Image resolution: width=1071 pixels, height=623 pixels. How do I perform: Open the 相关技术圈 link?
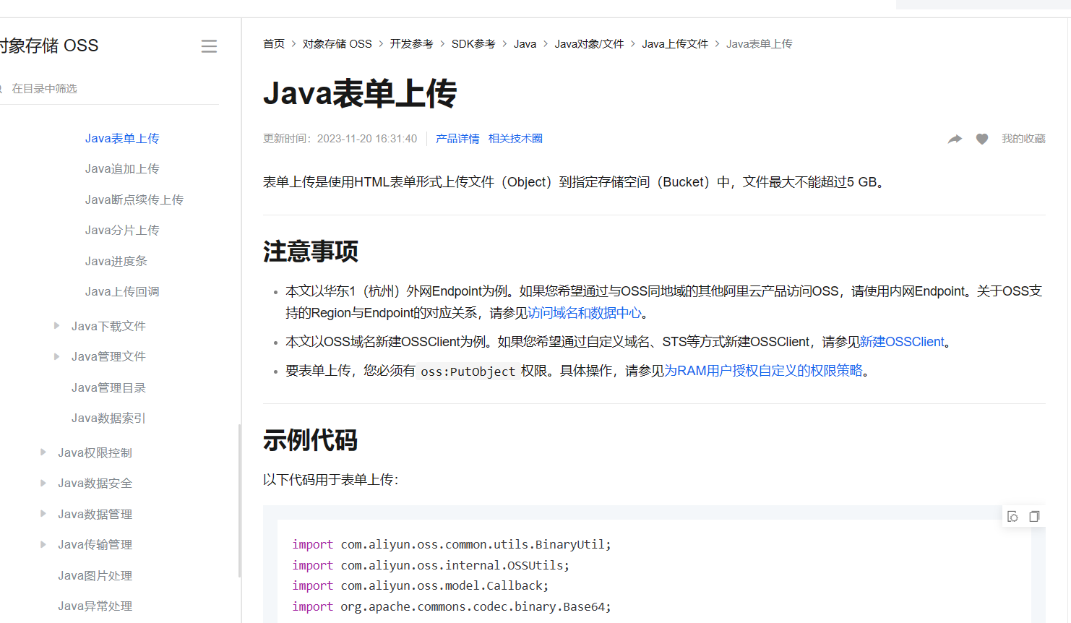click(515, 139)
